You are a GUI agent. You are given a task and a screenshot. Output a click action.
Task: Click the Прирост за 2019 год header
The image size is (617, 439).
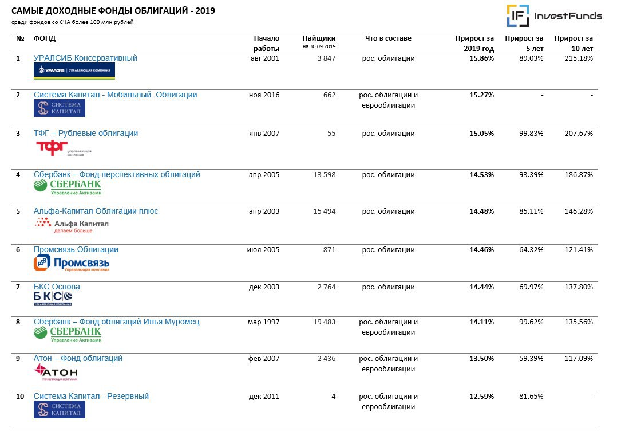pyautogui.click(x=474, y=44)
